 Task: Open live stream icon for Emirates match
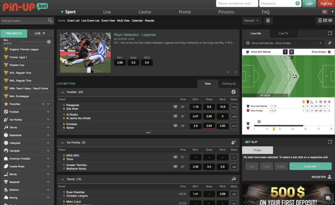tap(175, 126)
